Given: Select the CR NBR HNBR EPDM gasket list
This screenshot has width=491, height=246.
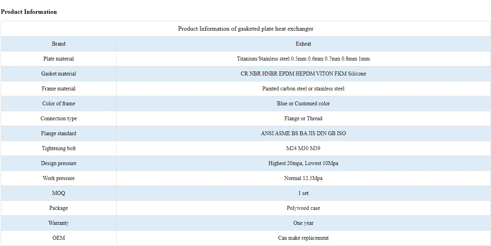Looking at the screenshot, I should 303,73.
